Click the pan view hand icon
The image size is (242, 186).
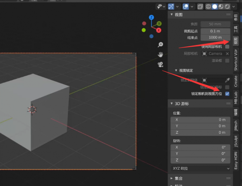(160, 55)
